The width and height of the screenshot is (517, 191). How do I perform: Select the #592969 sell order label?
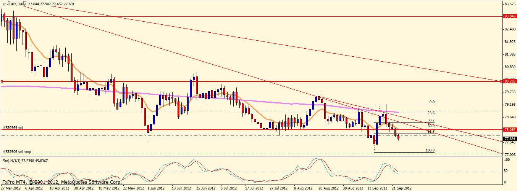[13, 128]
